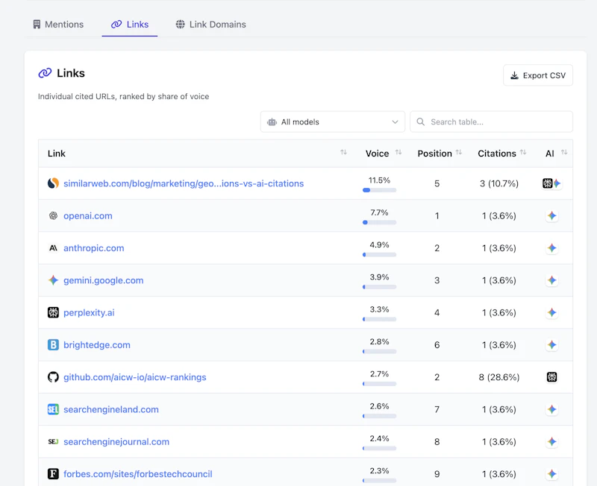The height and width of the screenshot is (486, 597).
Task: Click the BrightEdge B favicon
Action: pyautogui.click(x=53, y=345)
